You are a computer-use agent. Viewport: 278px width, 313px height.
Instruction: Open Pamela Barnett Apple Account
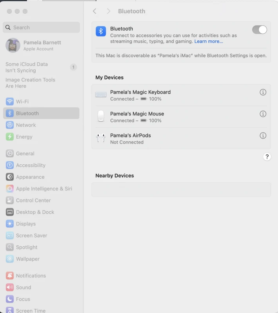pos(41,45)
